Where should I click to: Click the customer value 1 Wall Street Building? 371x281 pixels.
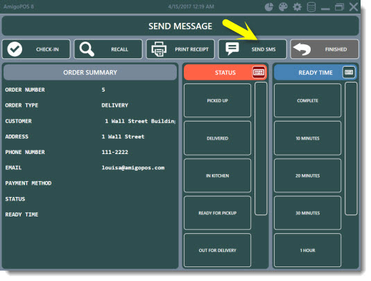140,121
